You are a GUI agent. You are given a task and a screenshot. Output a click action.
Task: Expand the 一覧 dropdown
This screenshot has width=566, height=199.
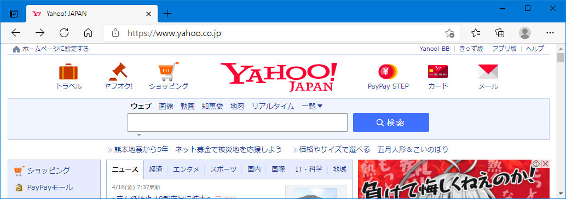312,107
